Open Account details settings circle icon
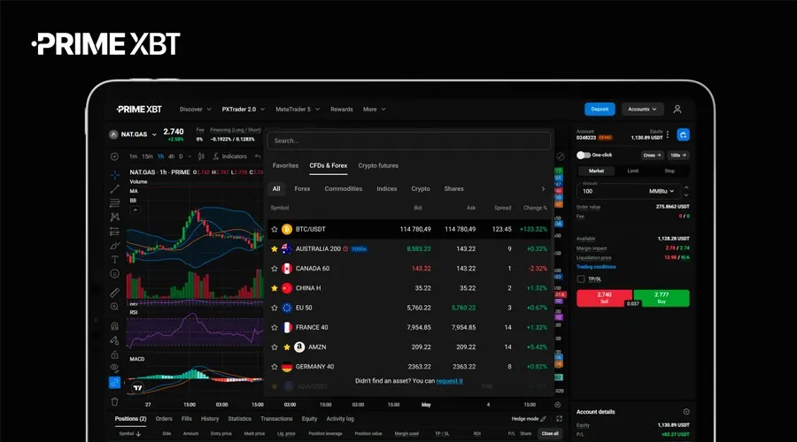The image size is (797, 442). click(686, 412)
